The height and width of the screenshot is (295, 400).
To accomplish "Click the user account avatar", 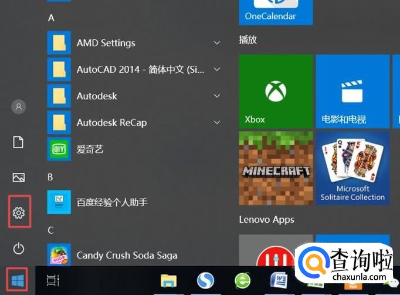I will pos(19,106).
